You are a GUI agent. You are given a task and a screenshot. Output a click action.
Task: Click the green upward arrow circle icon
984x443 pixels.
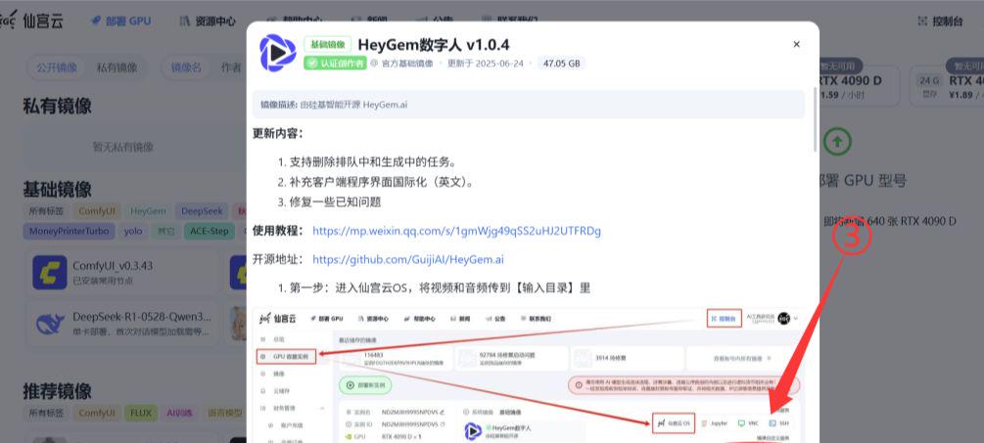(x=837, y=142)
